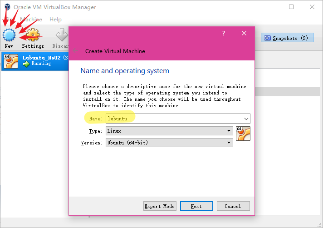Close the Create Virtual Machine dialog
323x228 pixels.
(x=244, y=34)
